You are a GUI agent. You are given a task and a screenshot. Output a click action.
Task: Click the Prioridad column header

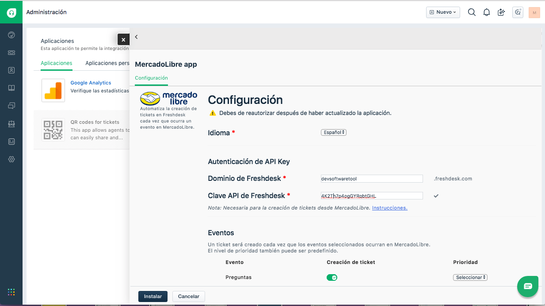coord(465,262)
